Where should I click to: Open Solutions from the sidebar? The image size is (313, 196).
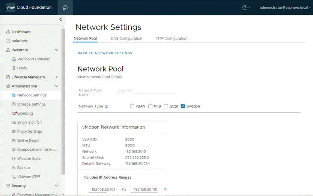point(20,41)
